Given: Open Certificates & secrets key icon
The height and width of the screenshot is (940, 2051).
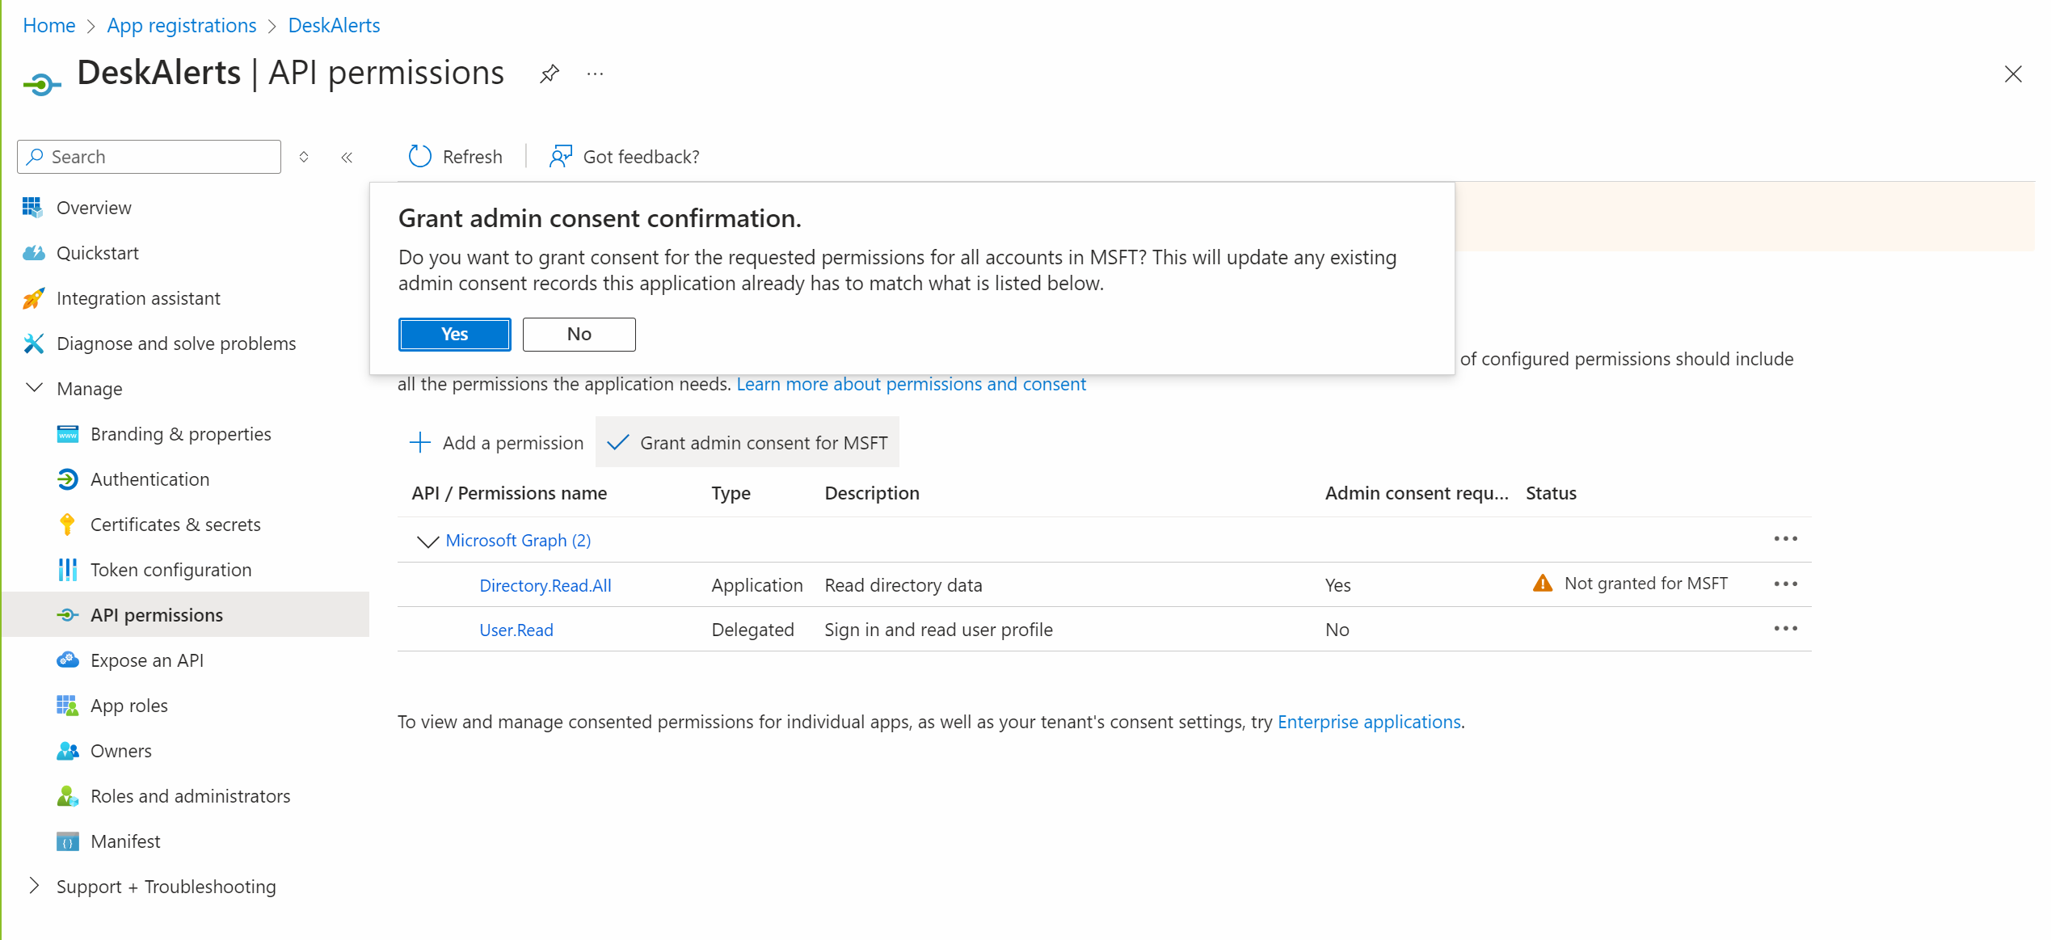Looking at the screenshot, I should point(67,525).
